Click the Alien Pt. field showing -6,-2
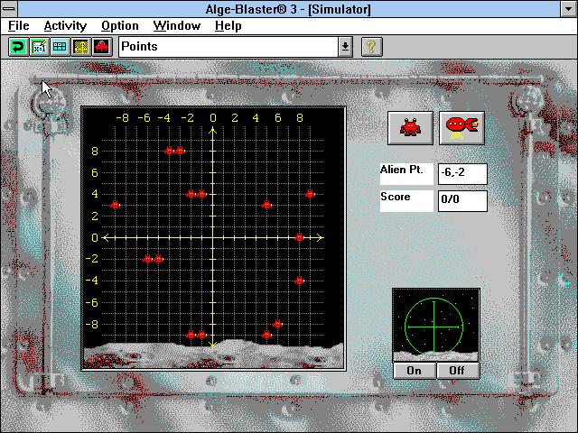 coord(462,174)
